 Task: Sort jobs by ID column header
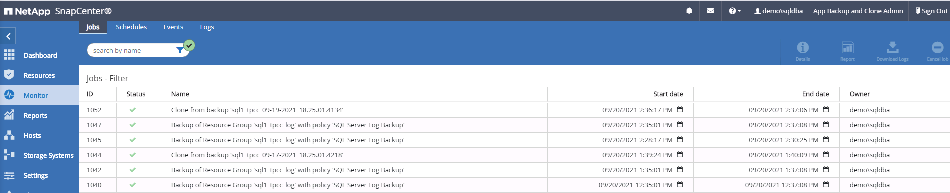point(90,94)
